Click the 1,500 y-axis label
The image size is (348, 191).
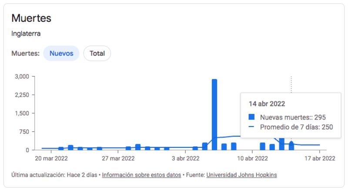click(x=22, y=113)
